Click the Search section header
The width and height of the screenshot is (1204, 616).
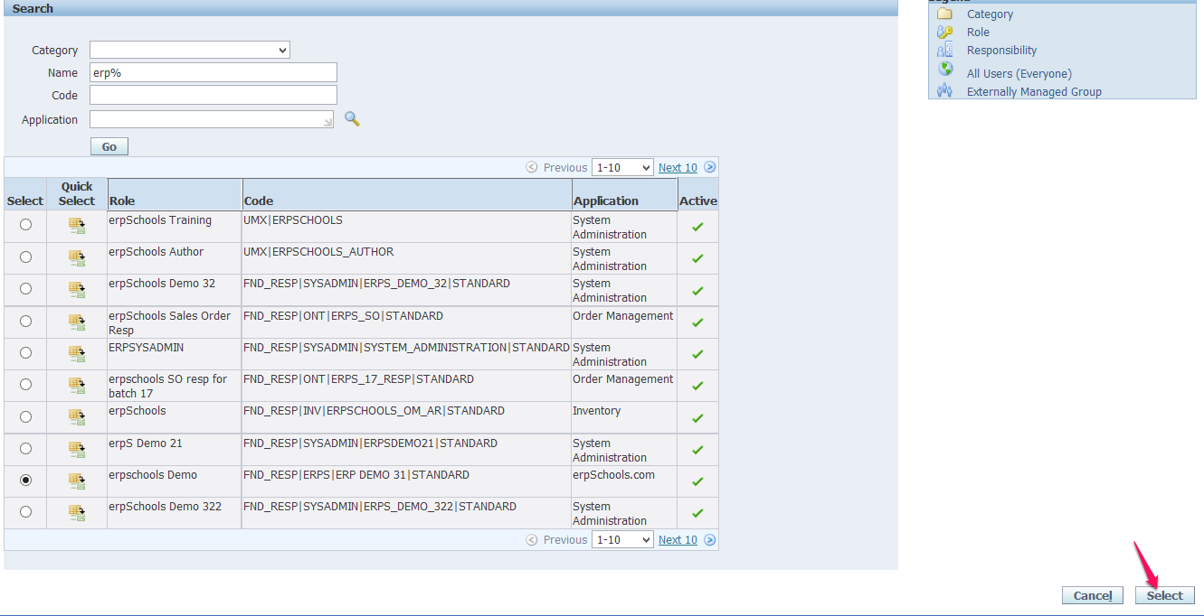450,8
